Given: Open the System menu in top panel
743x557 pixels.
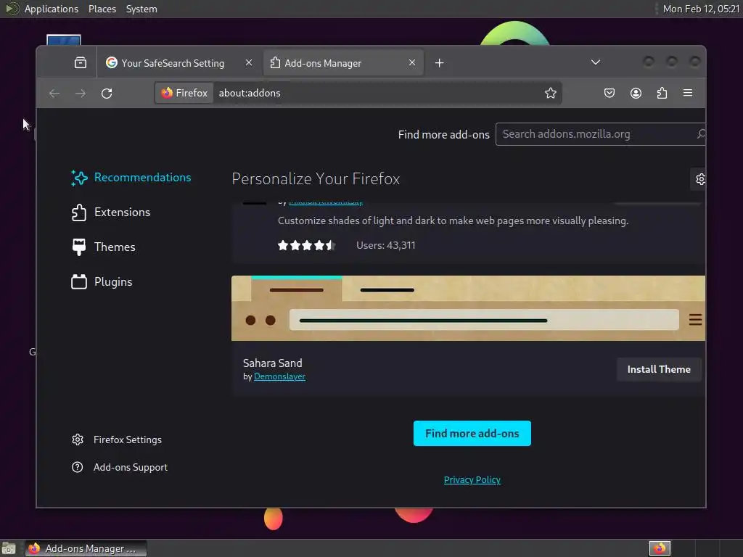Looking at the screenshot, I should pos(141,9).
